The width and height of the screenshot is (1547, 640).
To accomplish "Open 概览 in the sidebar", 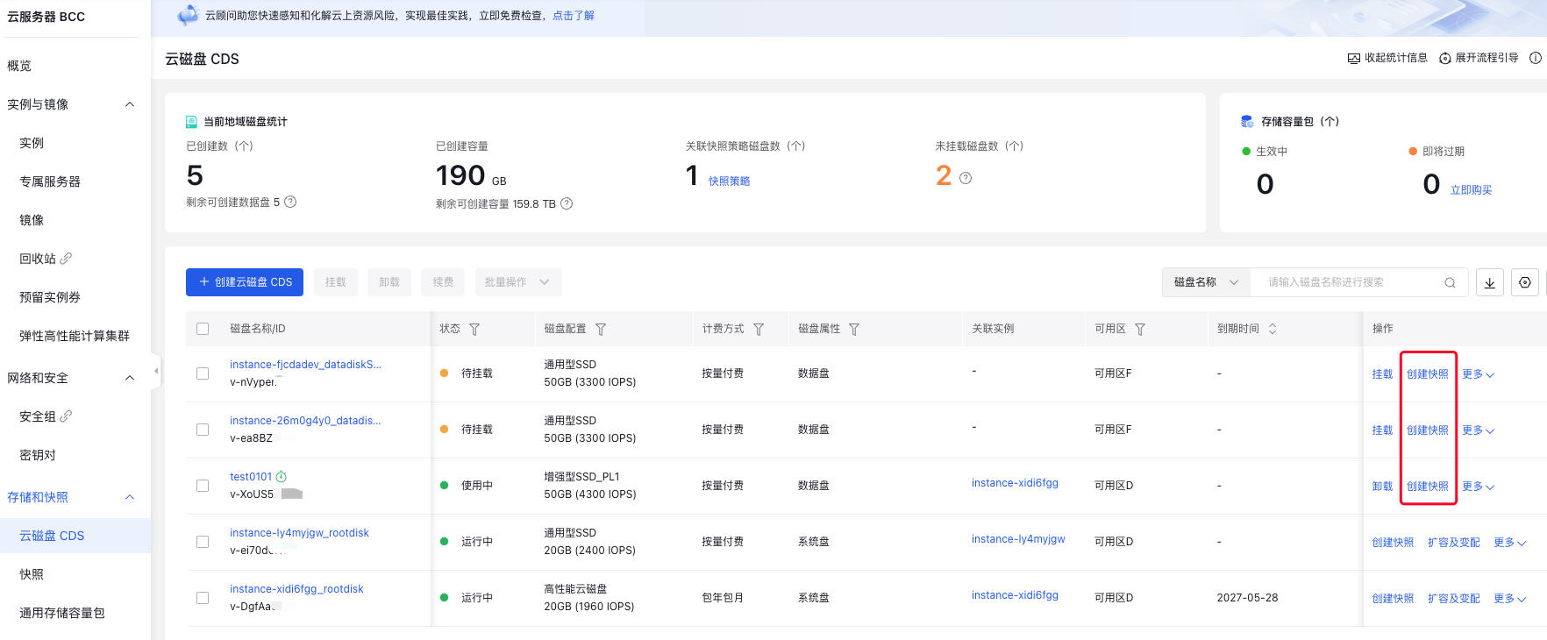I will pyautogui.click(x=19, y=66).
